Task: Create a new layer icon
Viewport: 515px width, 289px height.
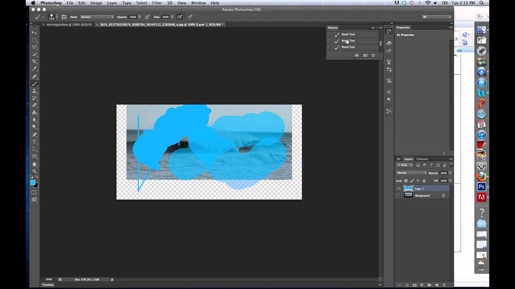Action: click(x=437, y=285)
